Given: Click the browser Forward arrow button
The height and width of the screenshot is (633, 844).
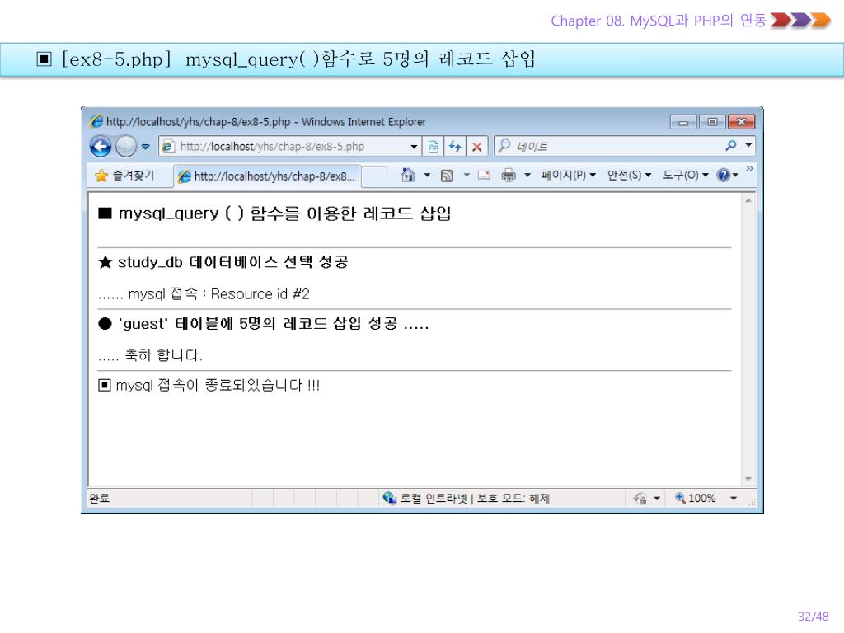Looking at the screenshot, I should pos(126,147).
